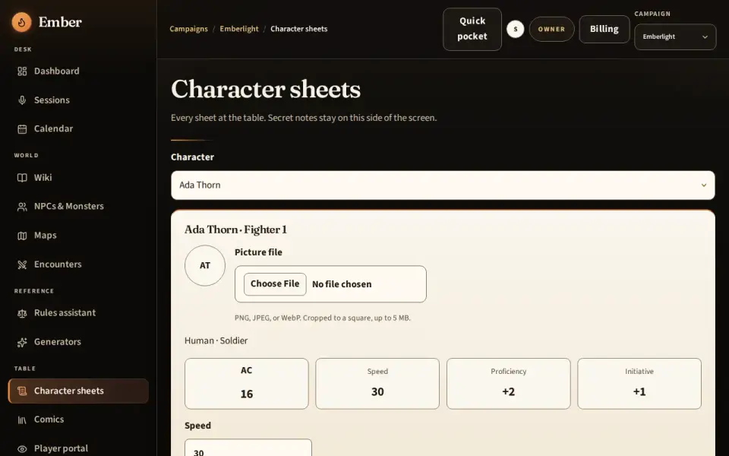Click the Calendar icon in sidebar

[22, 129]
